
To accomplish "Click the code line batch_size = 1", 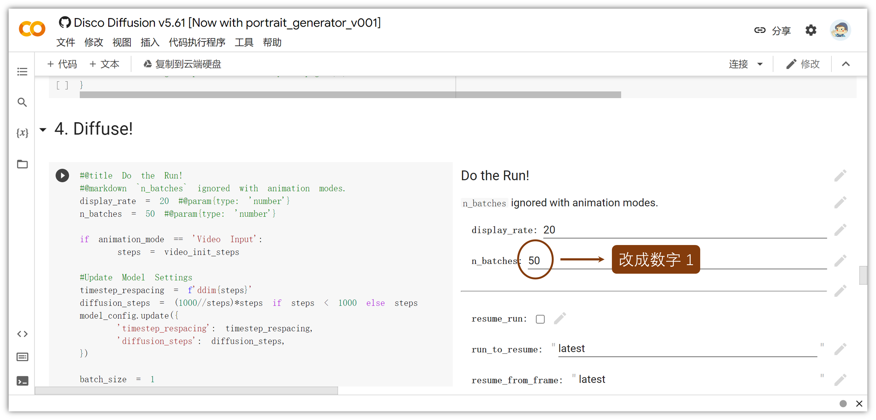I will pyautogui.click(x=117, y=379).
